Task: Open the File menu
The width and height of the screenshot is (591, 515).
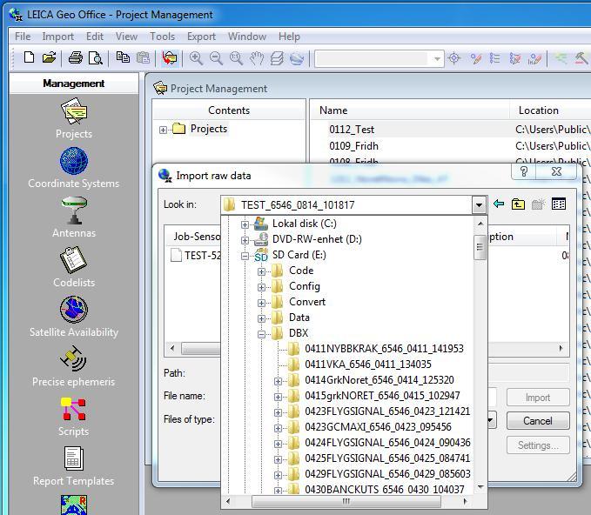Action: (x=23, y=37)
